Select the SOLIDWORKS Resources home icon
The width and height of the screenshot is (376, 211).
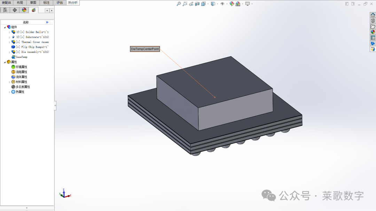(372, 16)
